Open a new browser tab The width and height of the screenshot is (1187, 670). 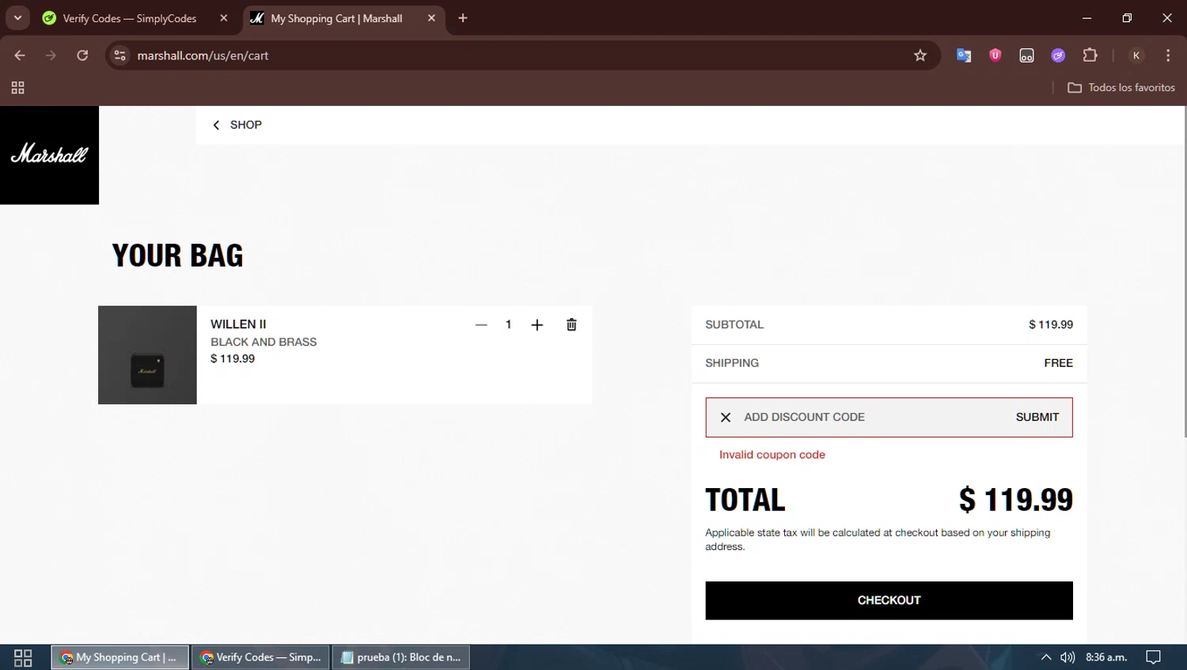(463, 18)
